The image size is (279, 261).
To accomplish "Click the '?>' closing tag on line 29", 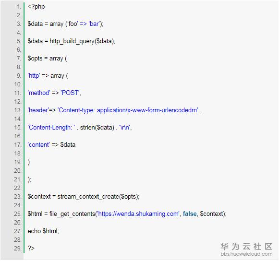I will [x=31, y=248].
